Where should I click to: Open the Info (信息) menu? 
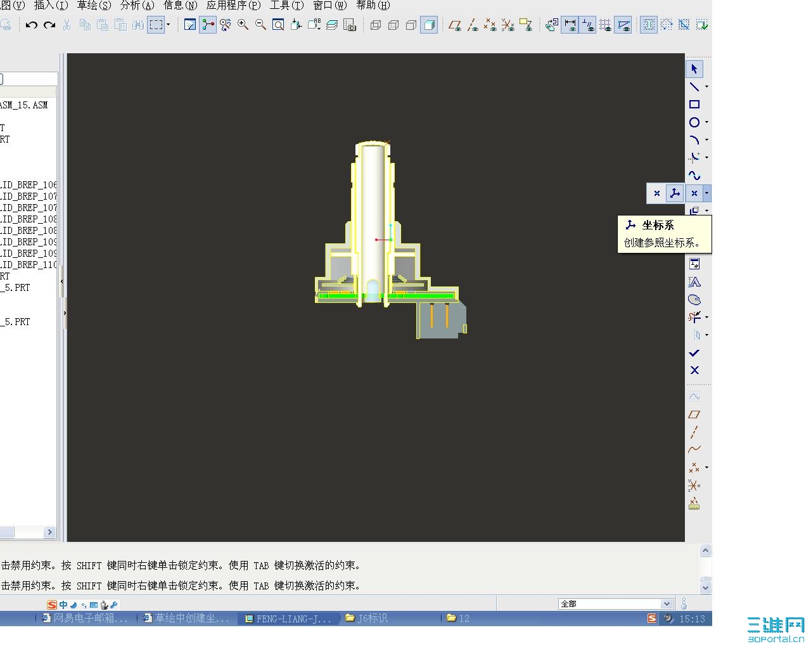[x=180, y=6]
